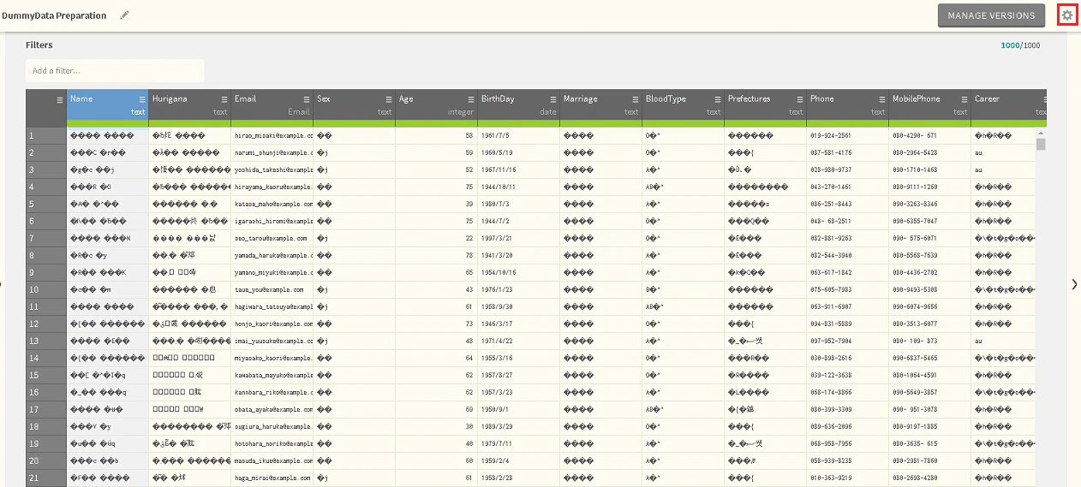Select row number 21
The height and width of the screenshot is (487, 1081).
click(46, 478)
